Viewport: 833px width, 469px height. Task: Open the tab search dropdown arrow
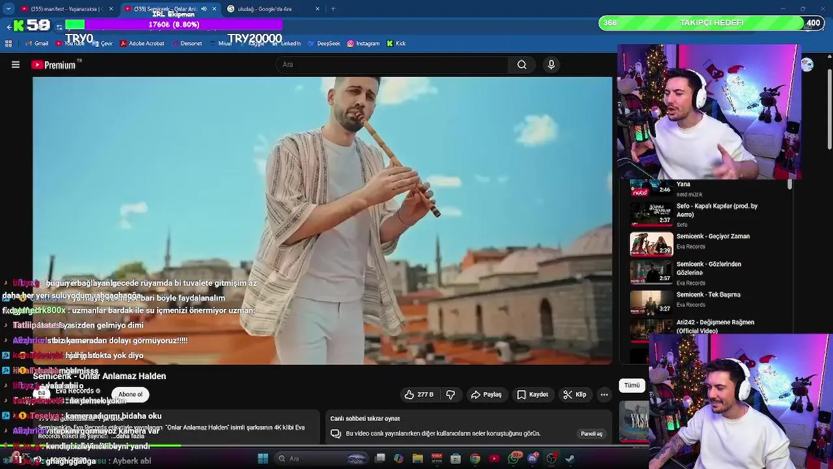pos(8,9)
